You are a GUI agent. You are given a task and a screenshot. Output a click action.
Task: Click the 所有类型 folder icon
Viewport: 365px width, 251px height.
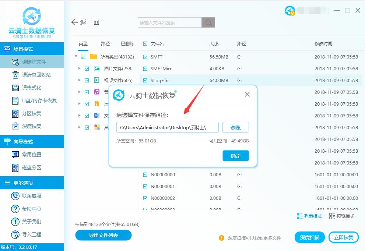93,57
